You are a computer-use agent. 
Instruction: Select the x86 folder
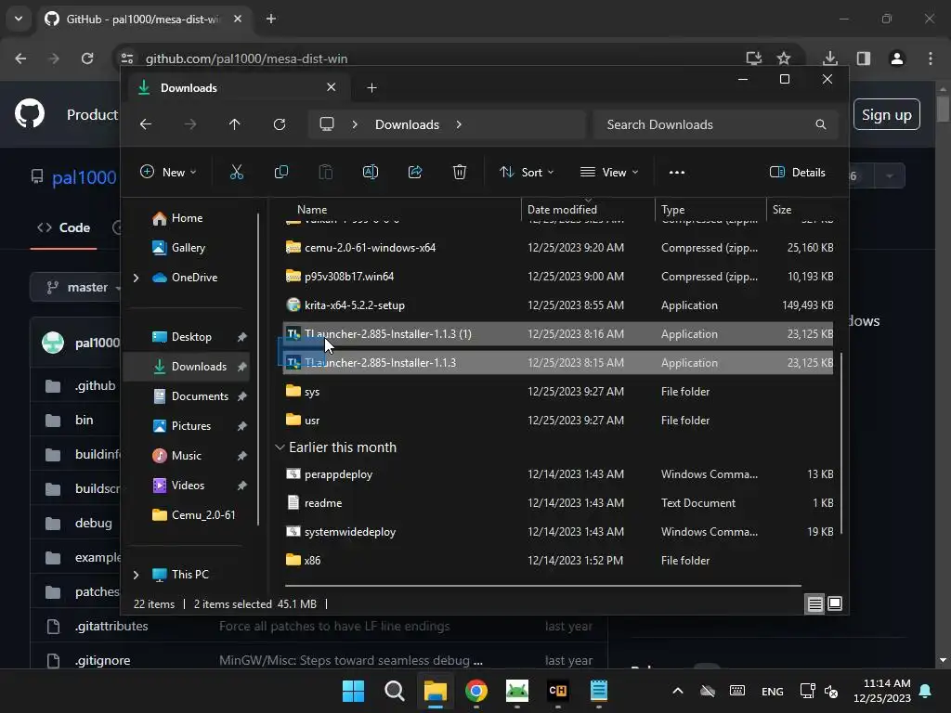(558, 561)
